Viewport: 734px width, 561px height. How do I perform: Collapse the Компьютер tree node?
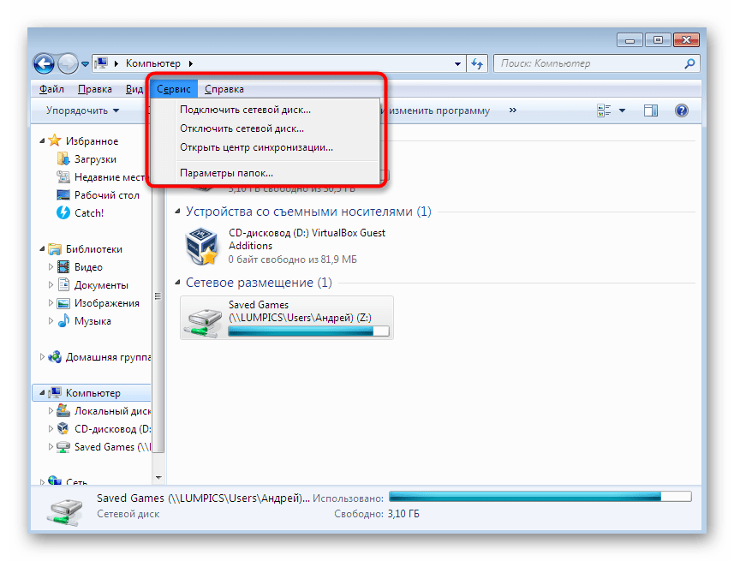[42, 392]
